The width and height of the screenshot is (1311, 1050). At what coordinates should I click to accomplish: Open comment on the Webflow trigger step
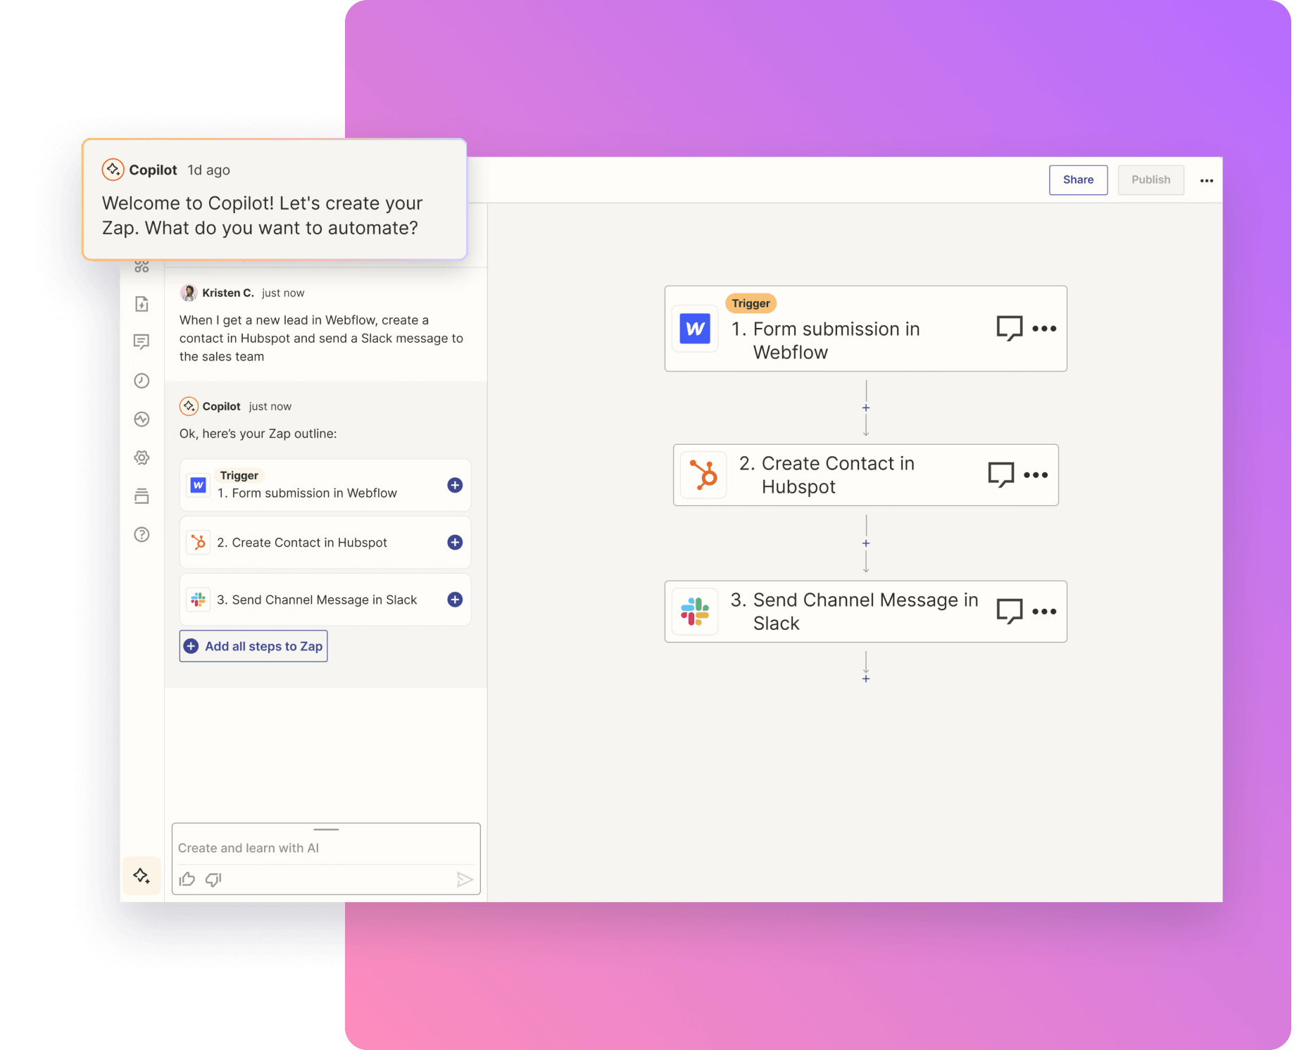(x=1010, y=328)
